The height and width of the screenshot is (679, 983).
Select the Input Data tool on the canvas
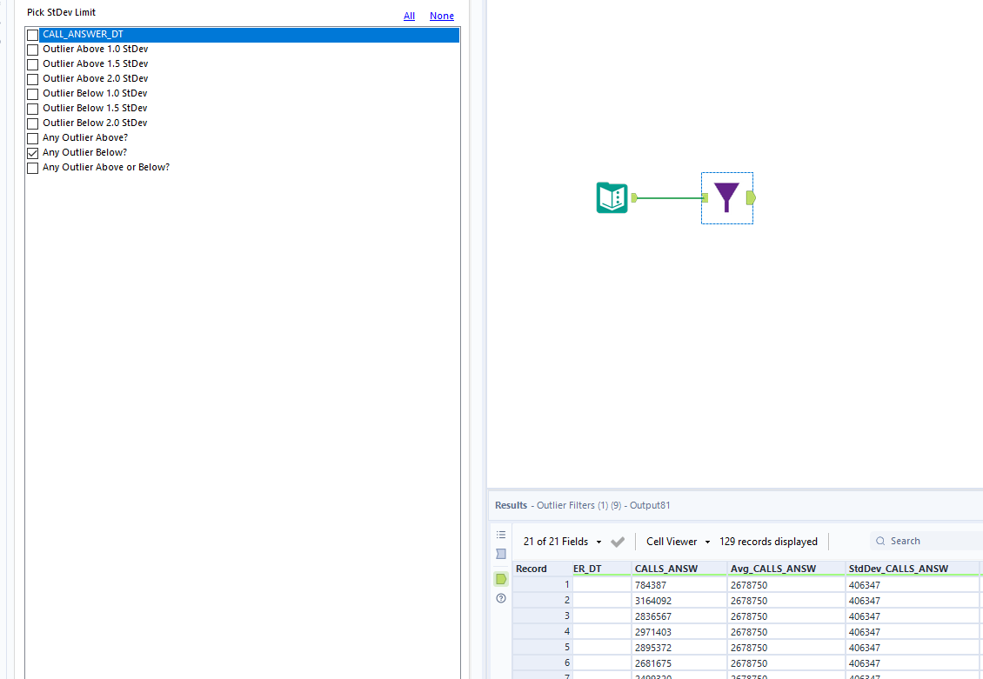(612, 197)
